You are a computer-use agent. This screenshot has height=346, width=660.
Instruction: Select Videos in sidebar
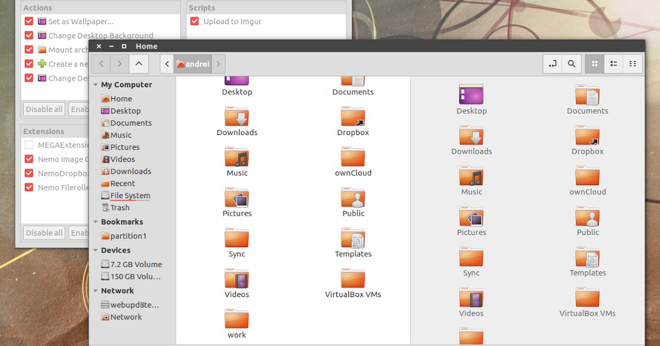[x=118, y=159]
